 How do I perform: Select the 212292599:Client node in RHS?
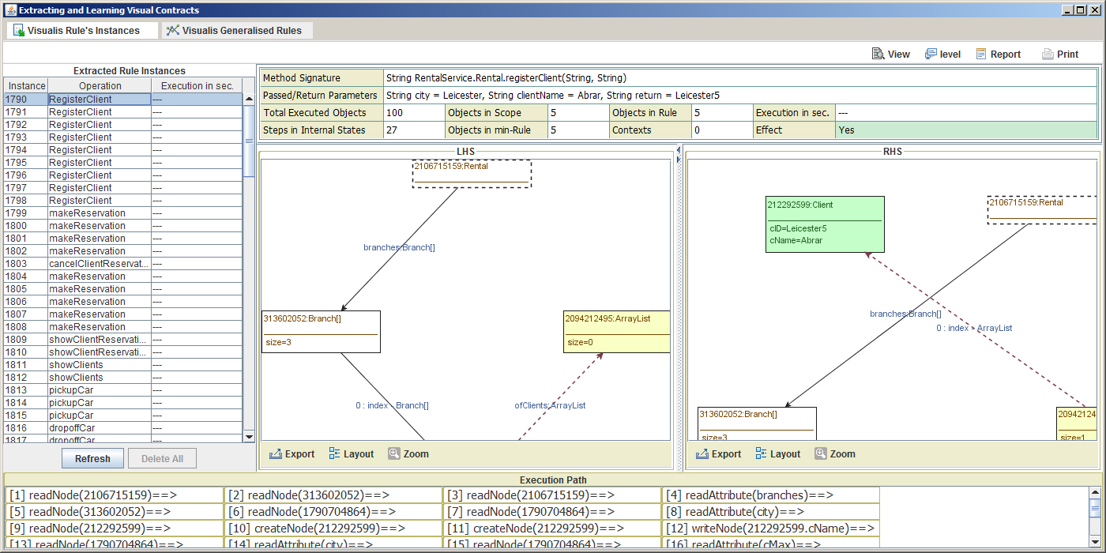pyautogui.click(x=825, y=224)
